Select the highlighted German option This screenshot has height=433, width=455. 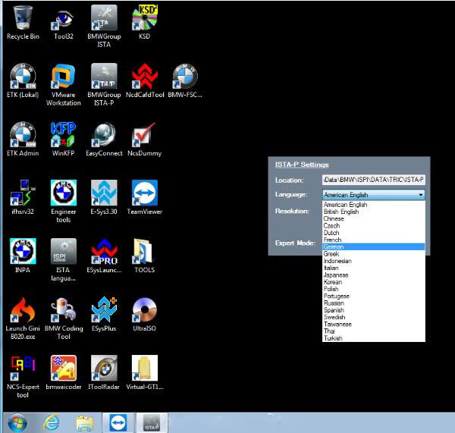click(x=373, y=246)
